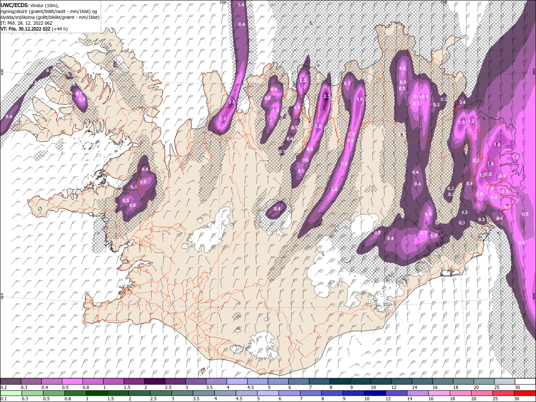Select the 20 swatch in the upper scale
Image resolution: width=536 pixels, height=402 pixels.
coord(484,381)
